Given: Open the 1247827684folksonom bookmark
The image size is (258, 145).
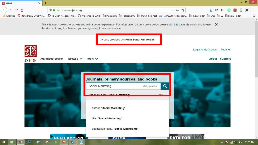Looking at the screenshot, I should (x=173, y=16).
